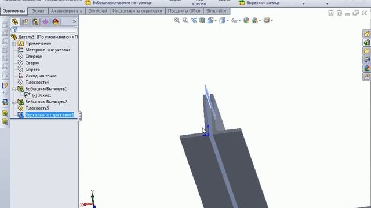The image size is (371, 208).
Task: Switch to Анализировать tab
Action: pos(67,11)
